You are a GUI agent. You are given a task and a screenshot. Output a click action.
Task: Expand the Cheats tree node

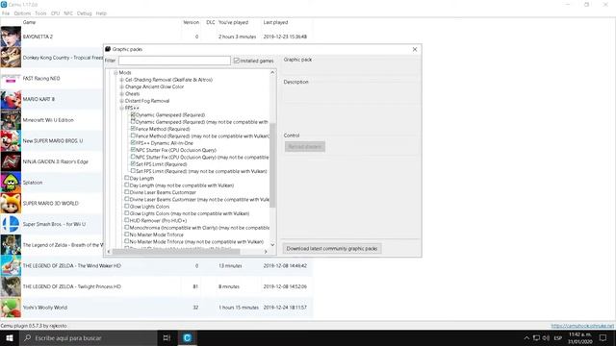(x=122, y=94)
